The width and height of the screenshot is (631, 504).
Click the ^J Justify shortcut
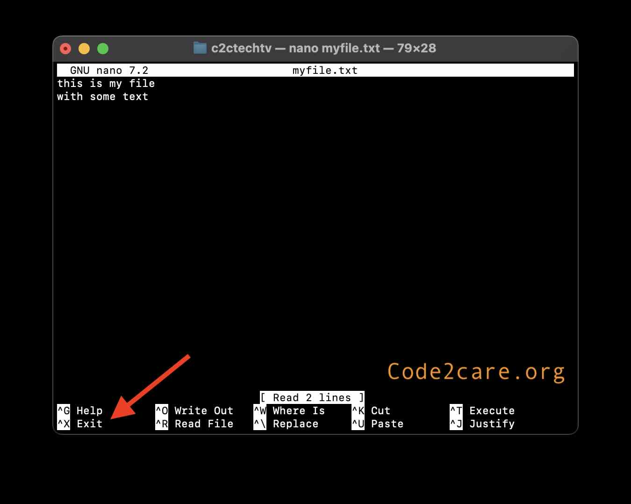pyautogui.click(x=482, y=424)
